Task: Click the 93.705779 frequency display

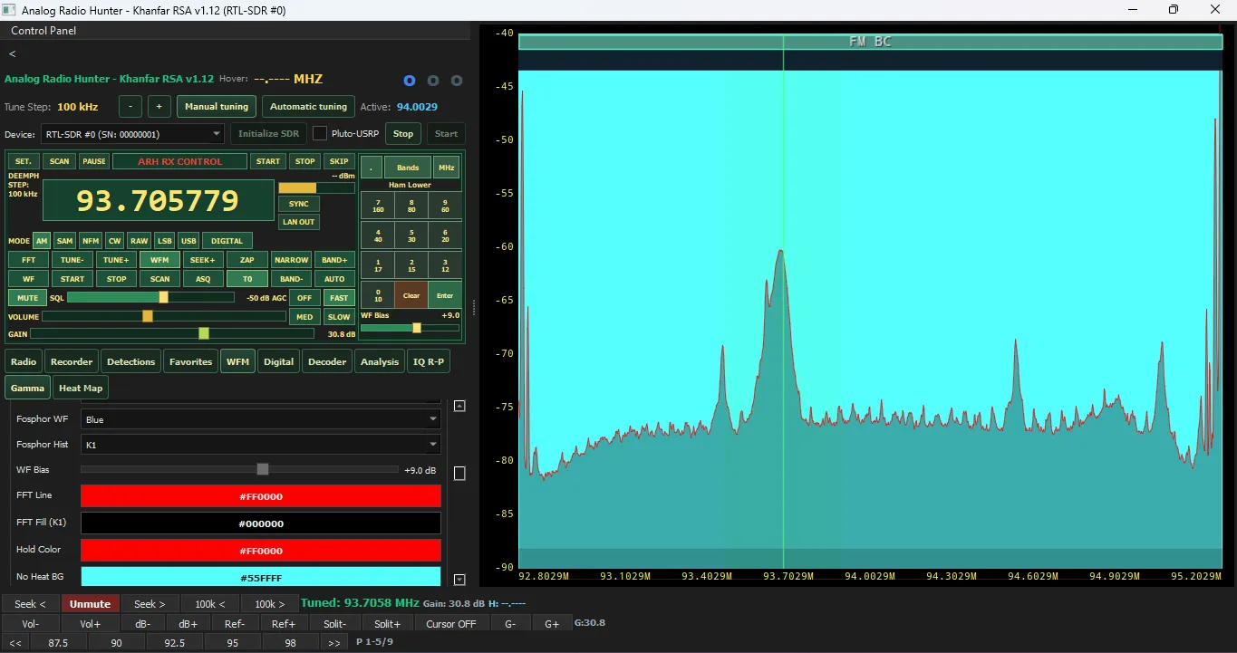Action: [x=158, y=200]
